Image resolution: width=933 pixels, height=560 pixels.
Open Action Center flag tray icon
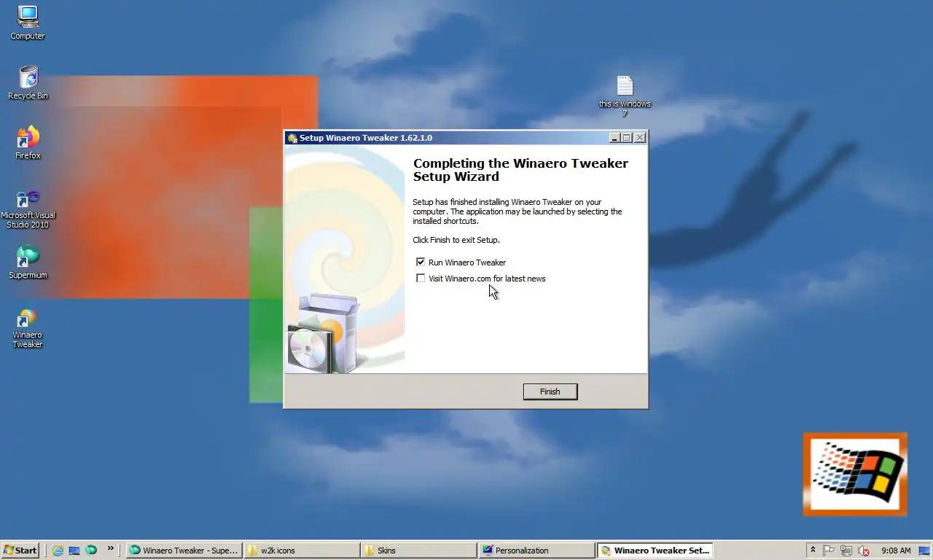point(829,551)
